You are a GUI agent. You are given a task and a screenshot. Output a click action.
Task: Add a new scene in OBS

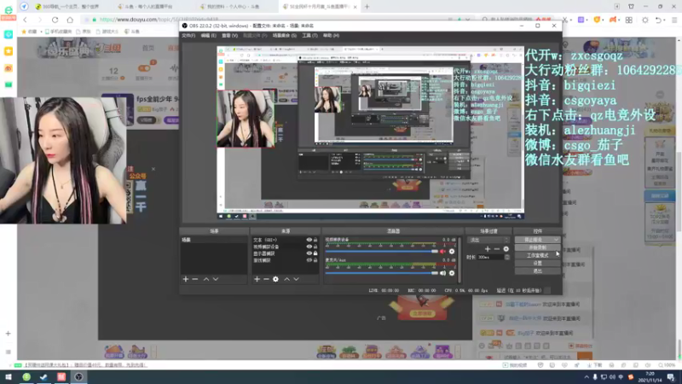(186, 279)
